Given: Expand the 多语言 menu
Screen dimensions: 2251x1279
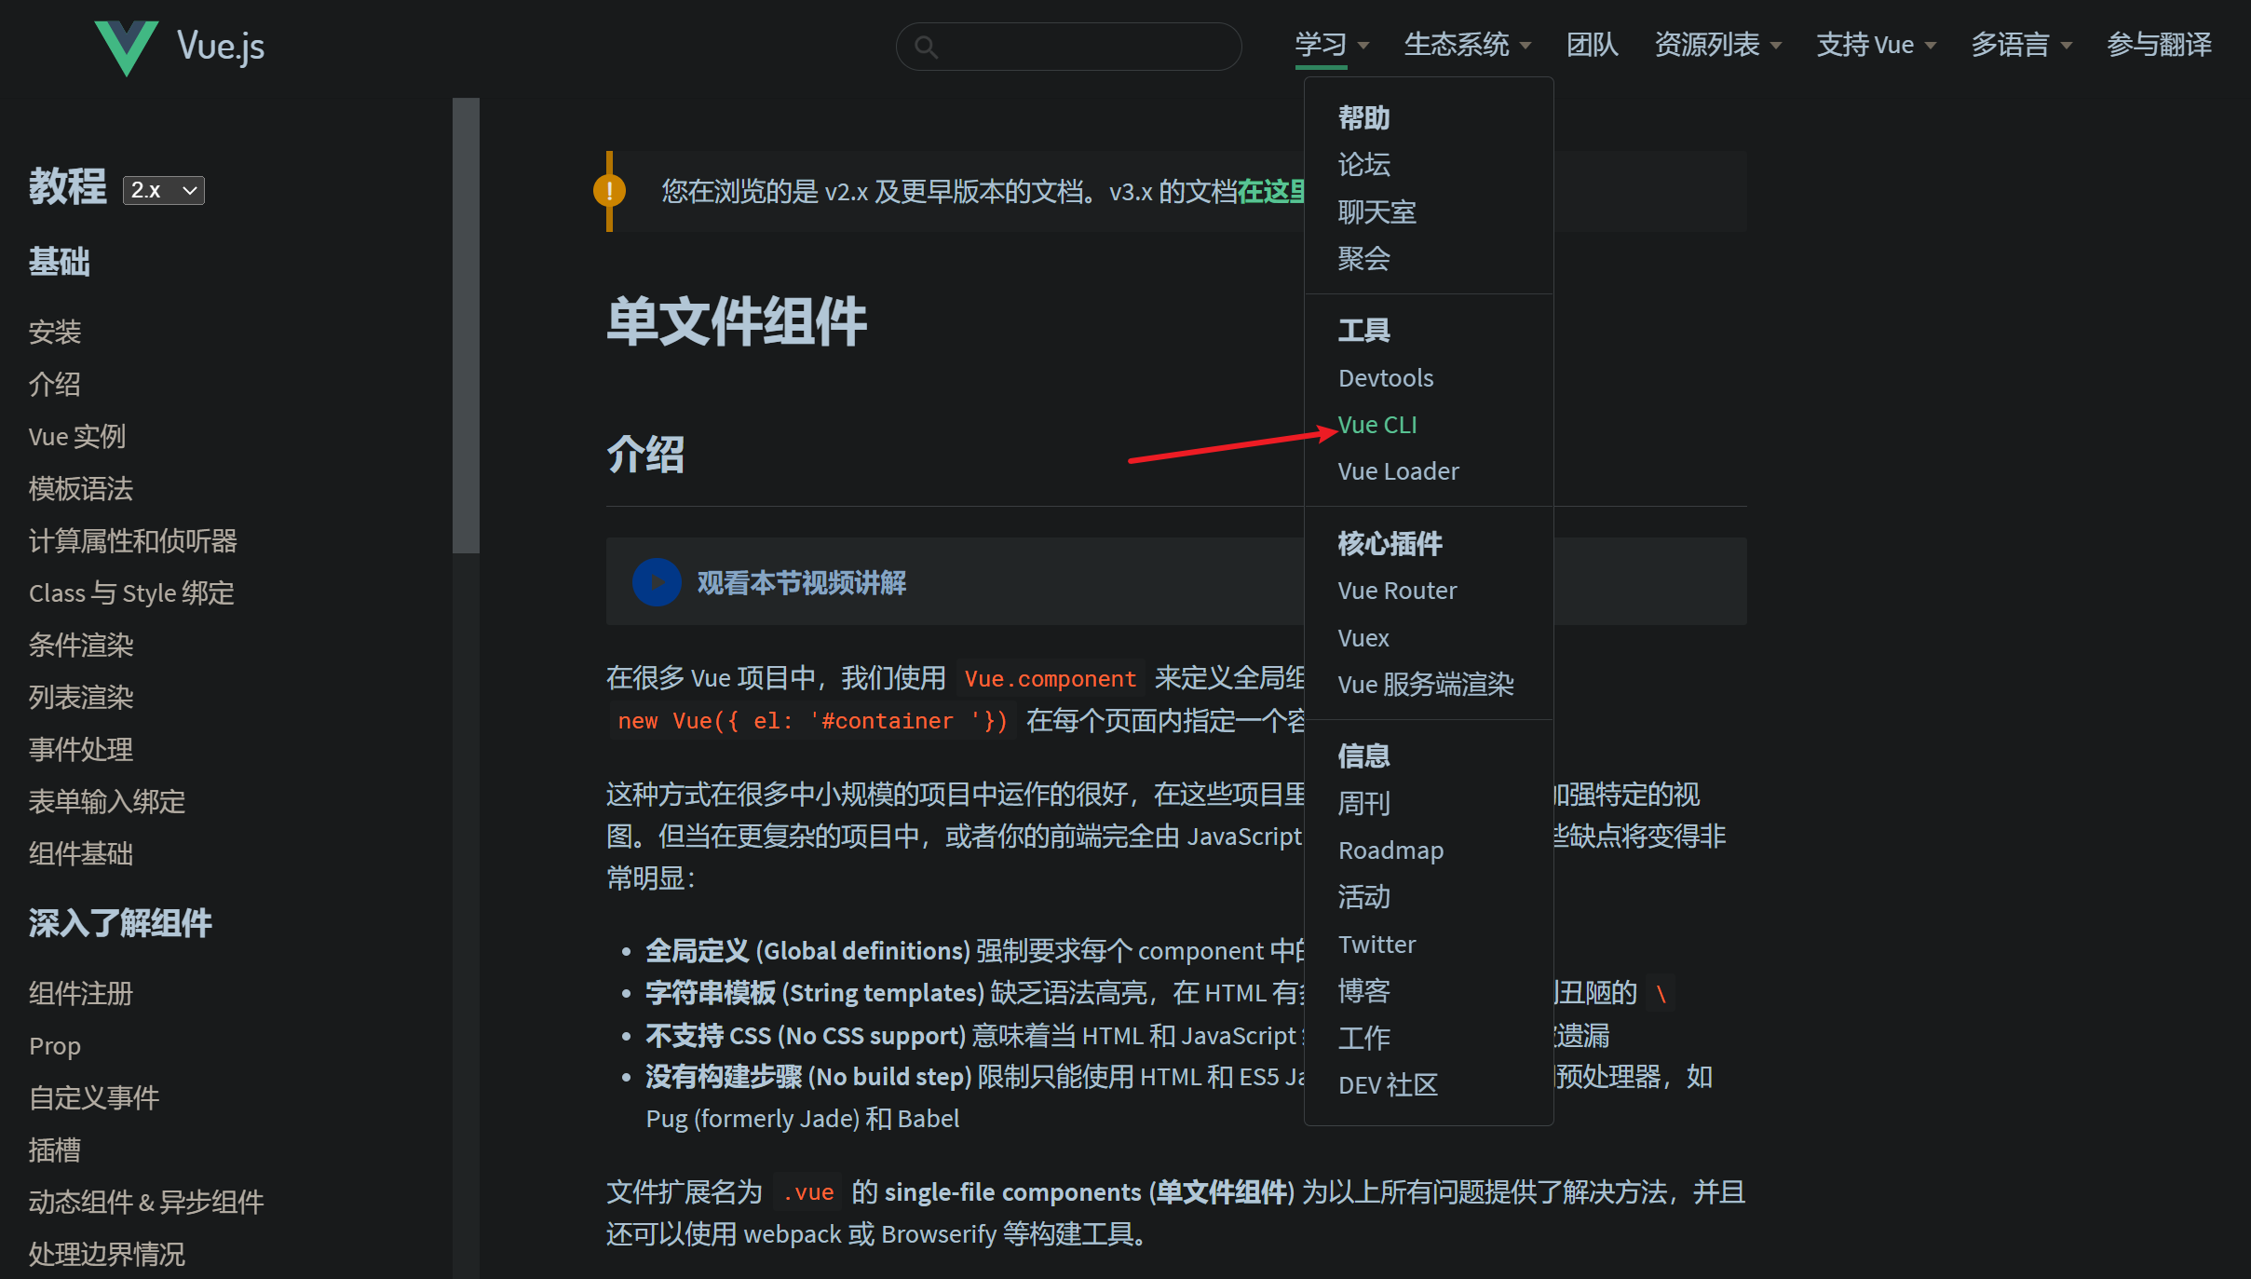Looking at the screenshot, I should click(2021, 45).
